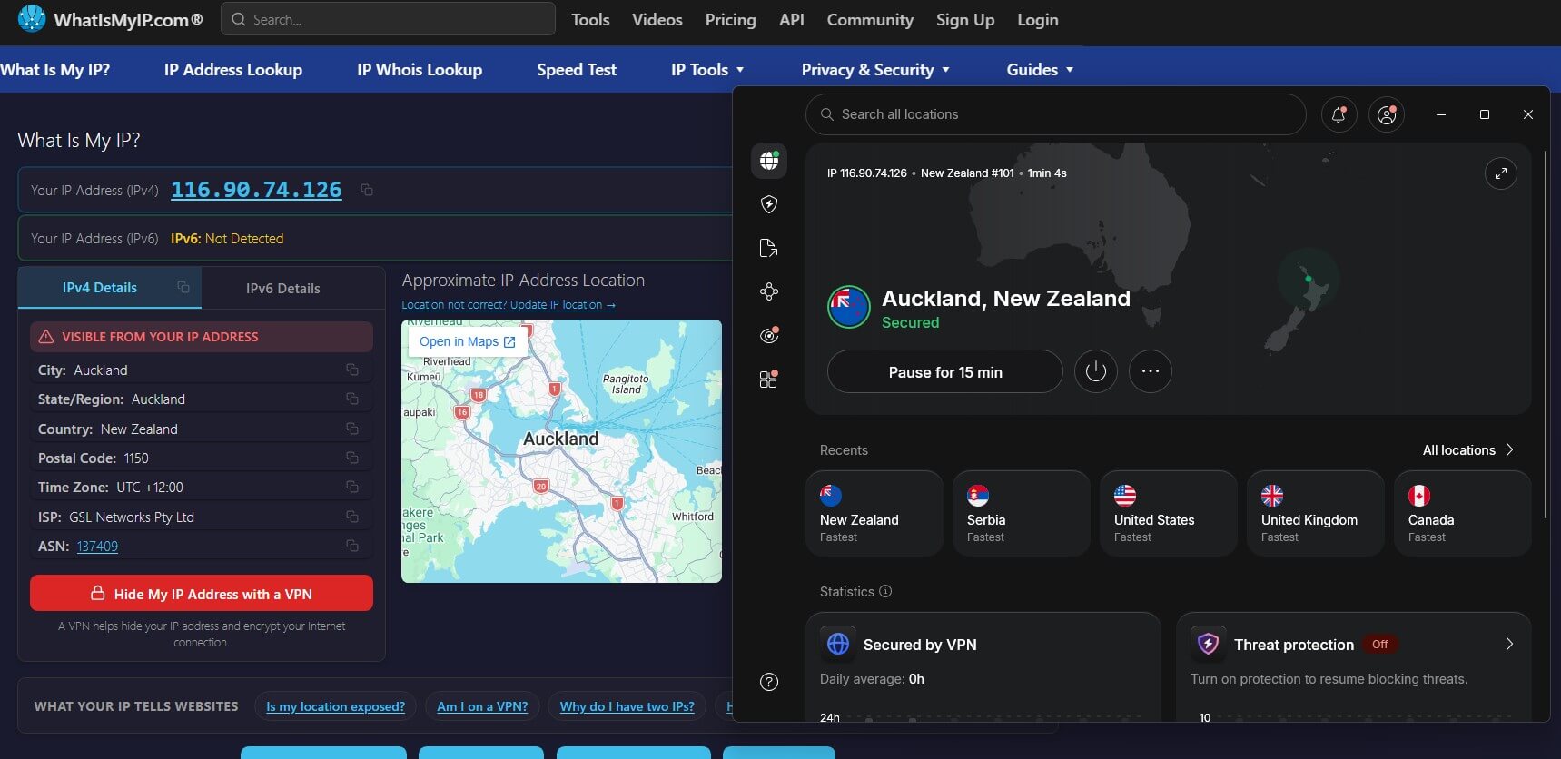Image resolution: width=1561 pixels, height=759 pixels.
Task: Click Hide My IP Address with a VPN
Action: (x=202, y=594)
